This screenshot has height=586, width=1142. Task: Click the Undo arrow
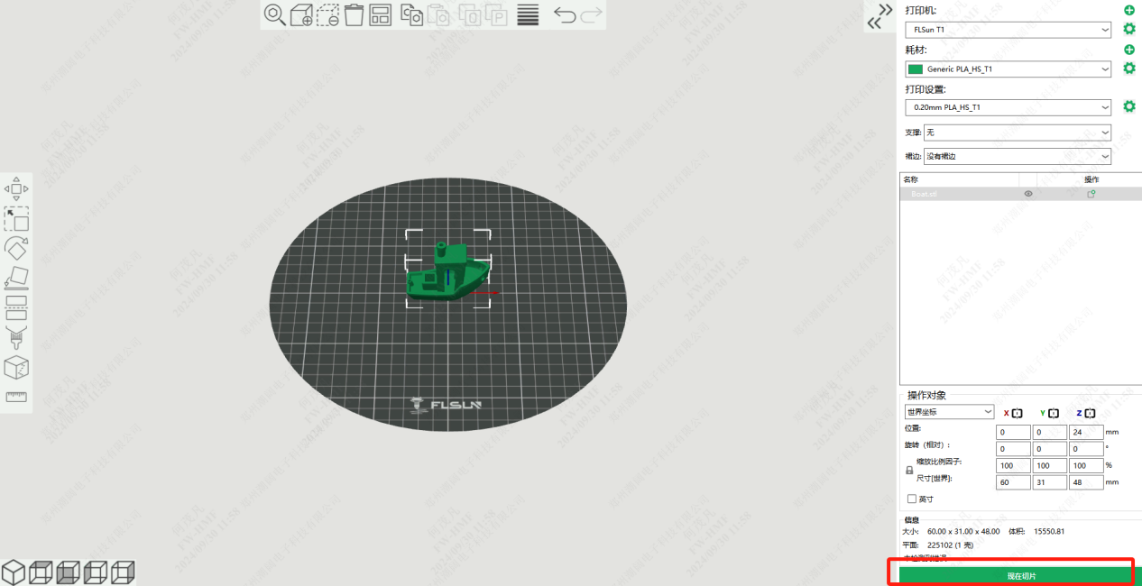(565, 14)
